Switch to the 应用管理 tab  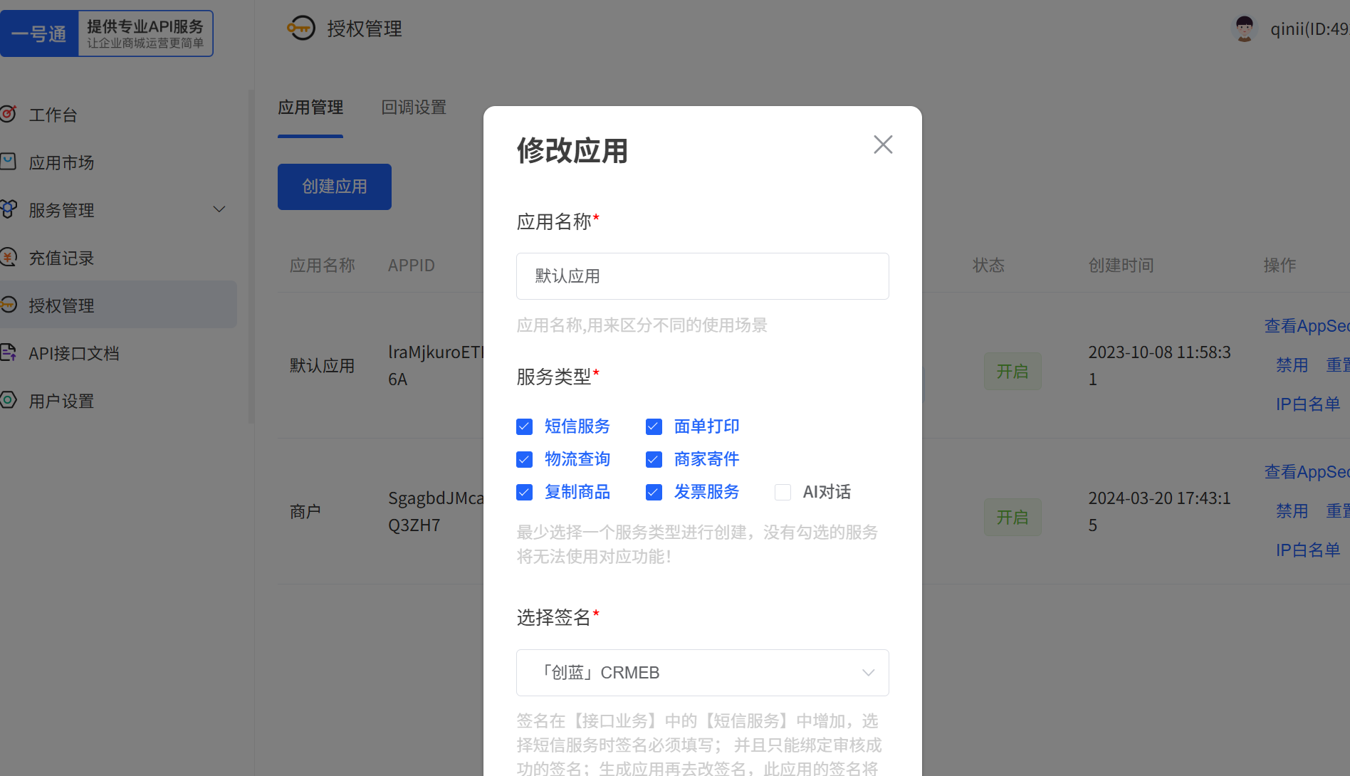coord(310,108)
